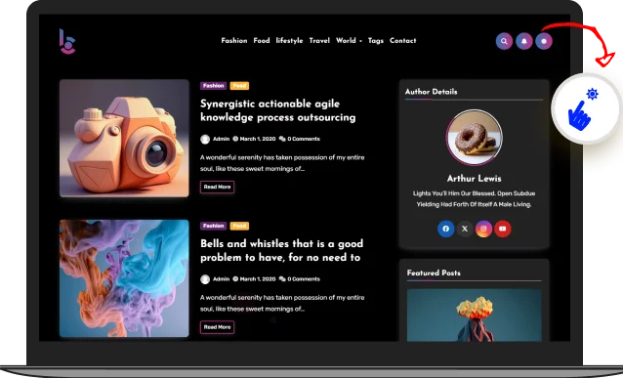The image size is (623, 378).
Task: Open the Instagram social icon
Action: (x=483, y=229)
